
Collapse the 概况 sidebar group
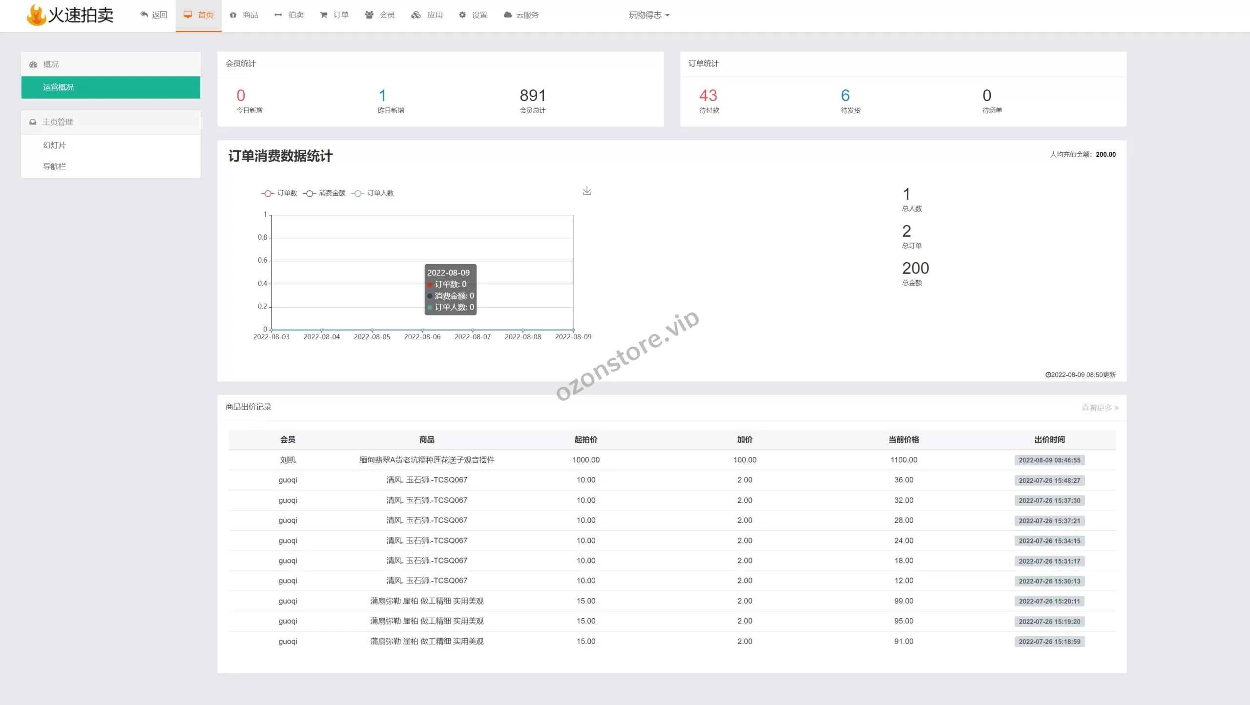pyautogui.click(x=51, y=64)
